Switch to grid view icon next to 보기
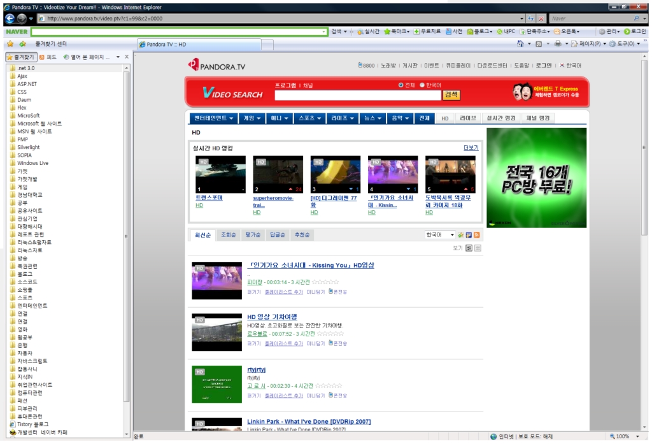Screen dimensions: 652x444 pyautogui.click(x=478, y=248)
